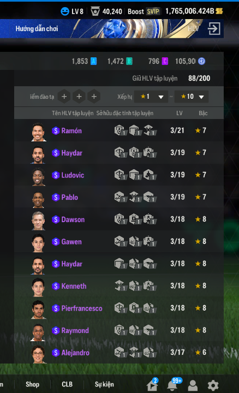
Task: Select the Dawson coach row
Action: pyautogui.click(x=119, y=219)
